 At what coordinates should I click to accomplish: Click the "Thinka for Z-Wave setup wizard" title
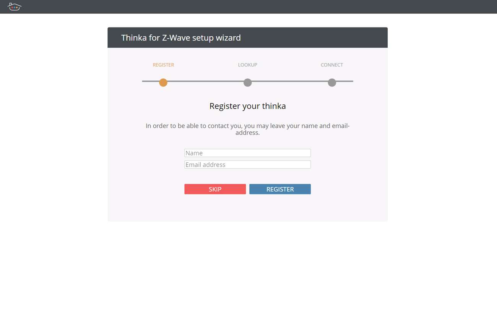[x=181, y=38]
